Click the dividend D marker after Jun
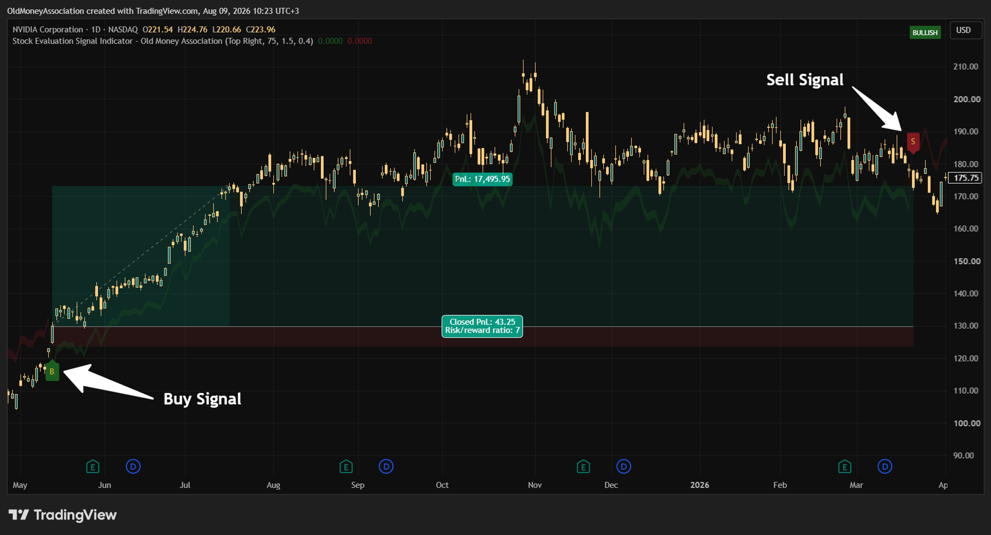The image size is (991, 535). pyautogui.click(x=133, y=467)
